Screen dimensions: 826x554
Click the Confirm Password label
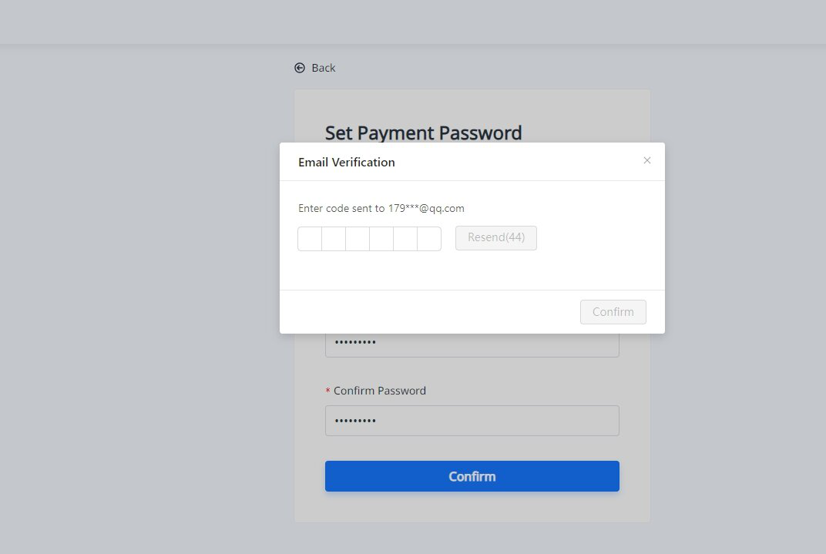point(380,391)
